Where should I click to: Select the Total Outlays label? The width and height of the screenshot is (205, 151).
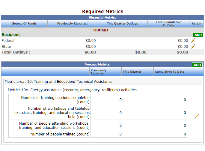16,52
